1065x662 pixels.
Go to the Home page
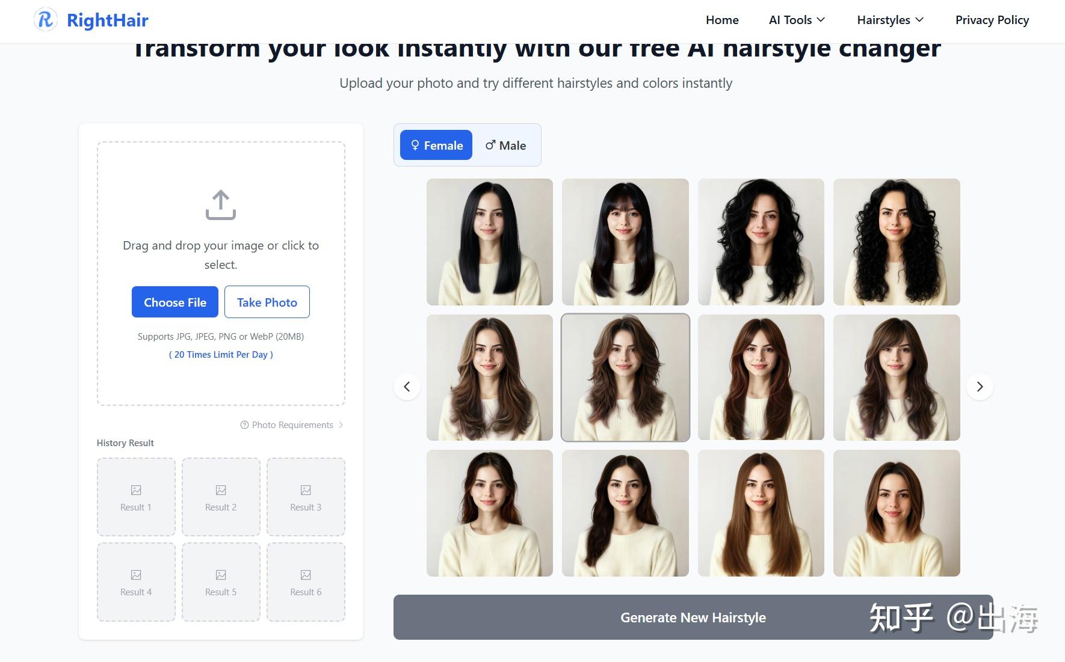tap(722, 20)
